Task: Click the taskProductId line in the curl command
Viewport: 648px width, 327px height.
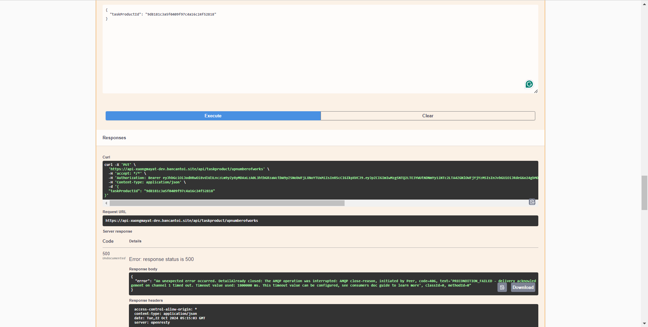Action: click(161, 191)
